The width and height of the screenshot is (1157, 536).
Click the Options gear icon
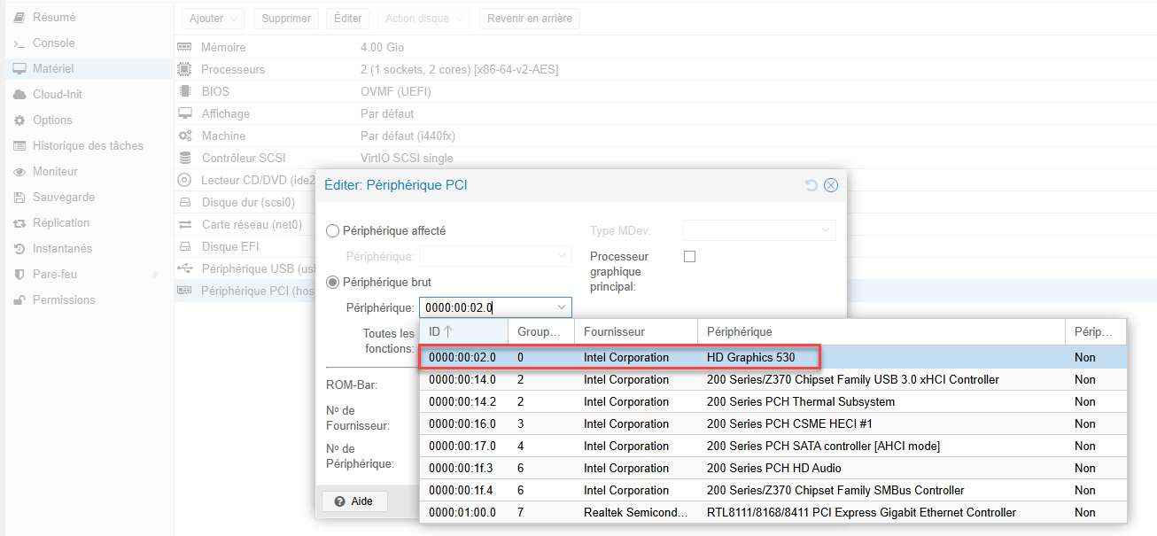[x=19, y=120]
